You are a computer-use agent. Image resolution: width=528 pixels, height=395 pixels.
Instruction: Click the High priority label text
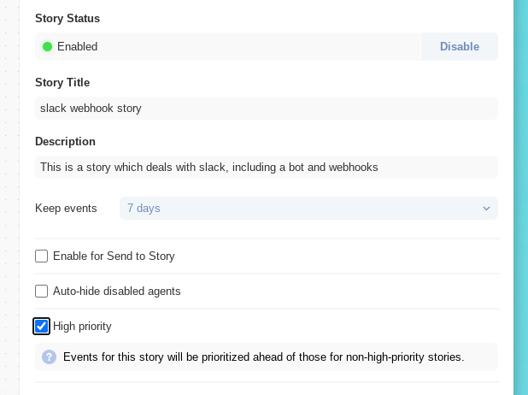82,327
